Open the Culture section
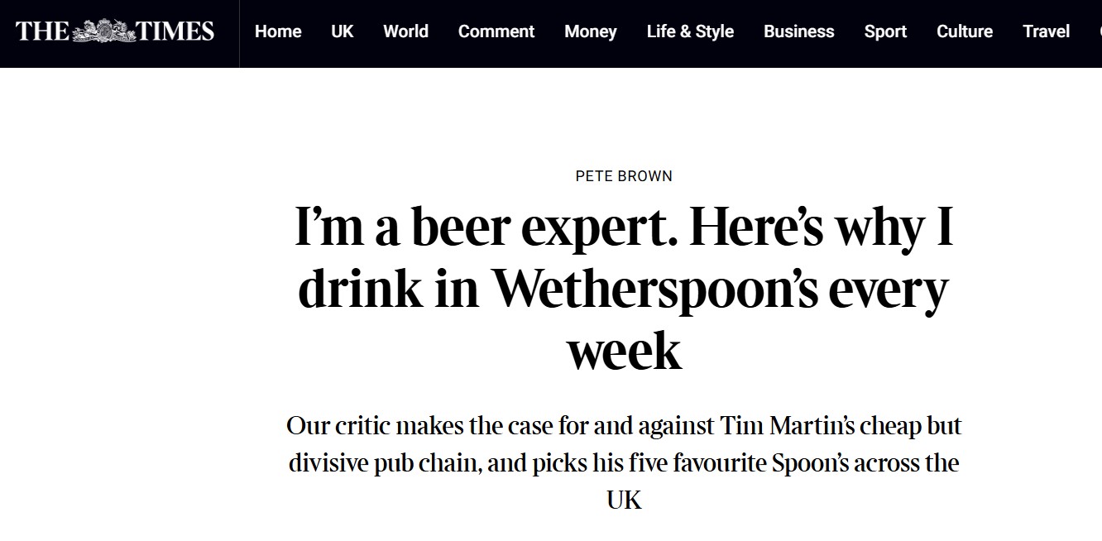This screenshot has height=541, width=1102. (x=964, y=31)
